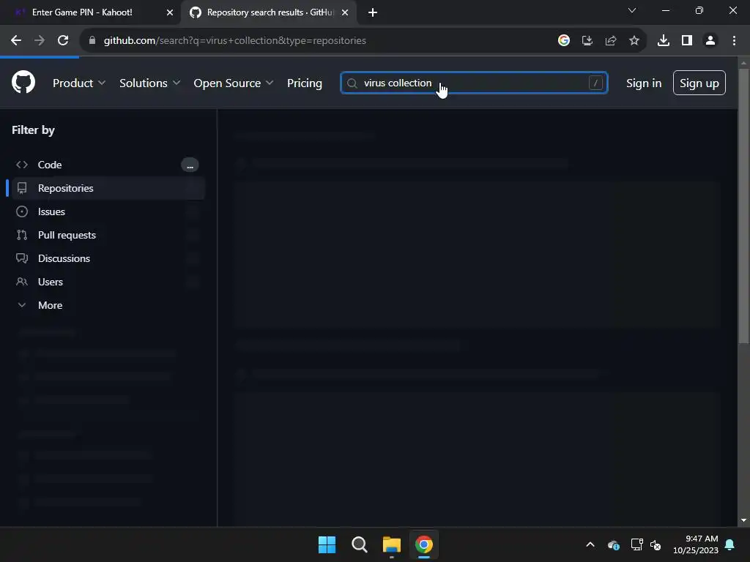Click the share page icon

point(610,41)
